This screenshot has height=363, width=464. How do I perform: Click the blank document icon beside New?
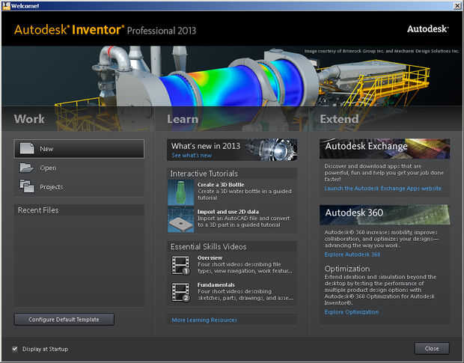pos(27,148)
